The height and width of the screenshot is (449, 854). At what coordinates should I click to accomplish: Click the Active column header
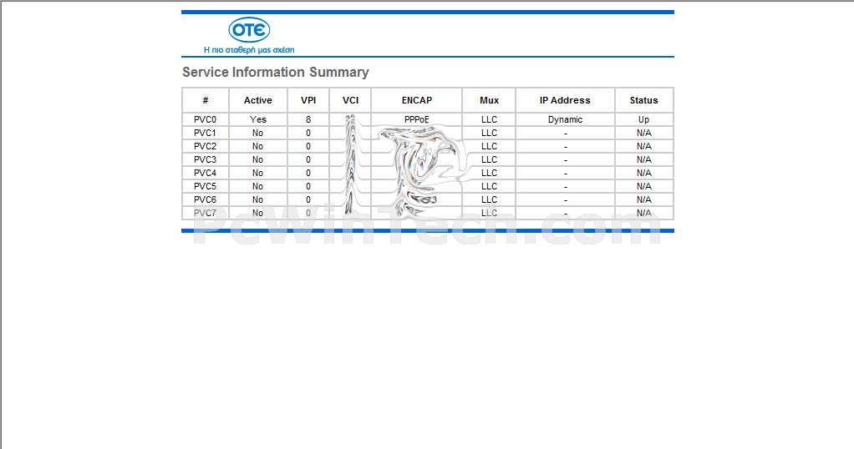point(257,100)
